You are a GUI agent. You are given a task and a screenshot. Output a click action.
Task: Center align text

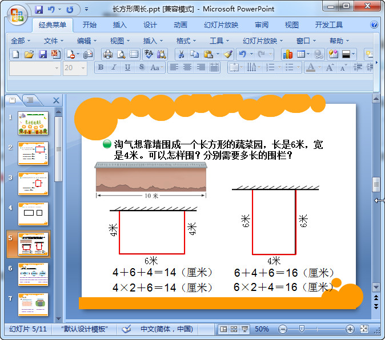[x=187, y=67]
